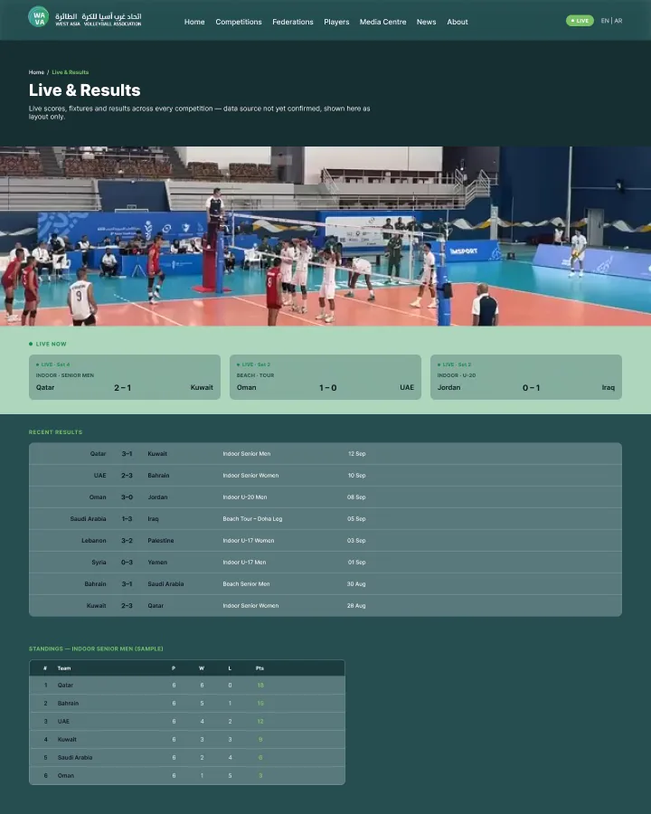Screen dimensions: 651x814
Task: Click the Live & Results page heading
Action: 85,90
